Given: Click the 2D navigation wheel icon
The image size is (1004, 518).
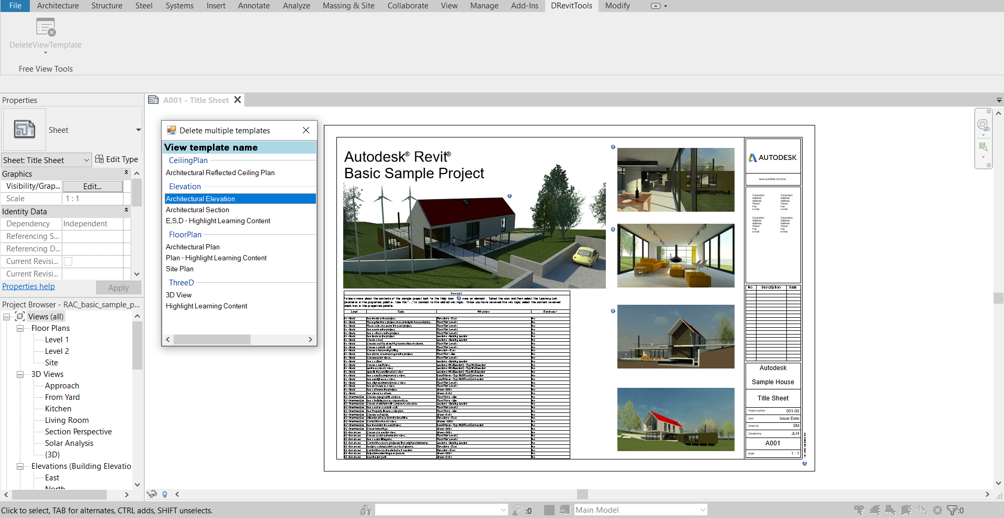Looking at the screenshot, I should (983, 125).
